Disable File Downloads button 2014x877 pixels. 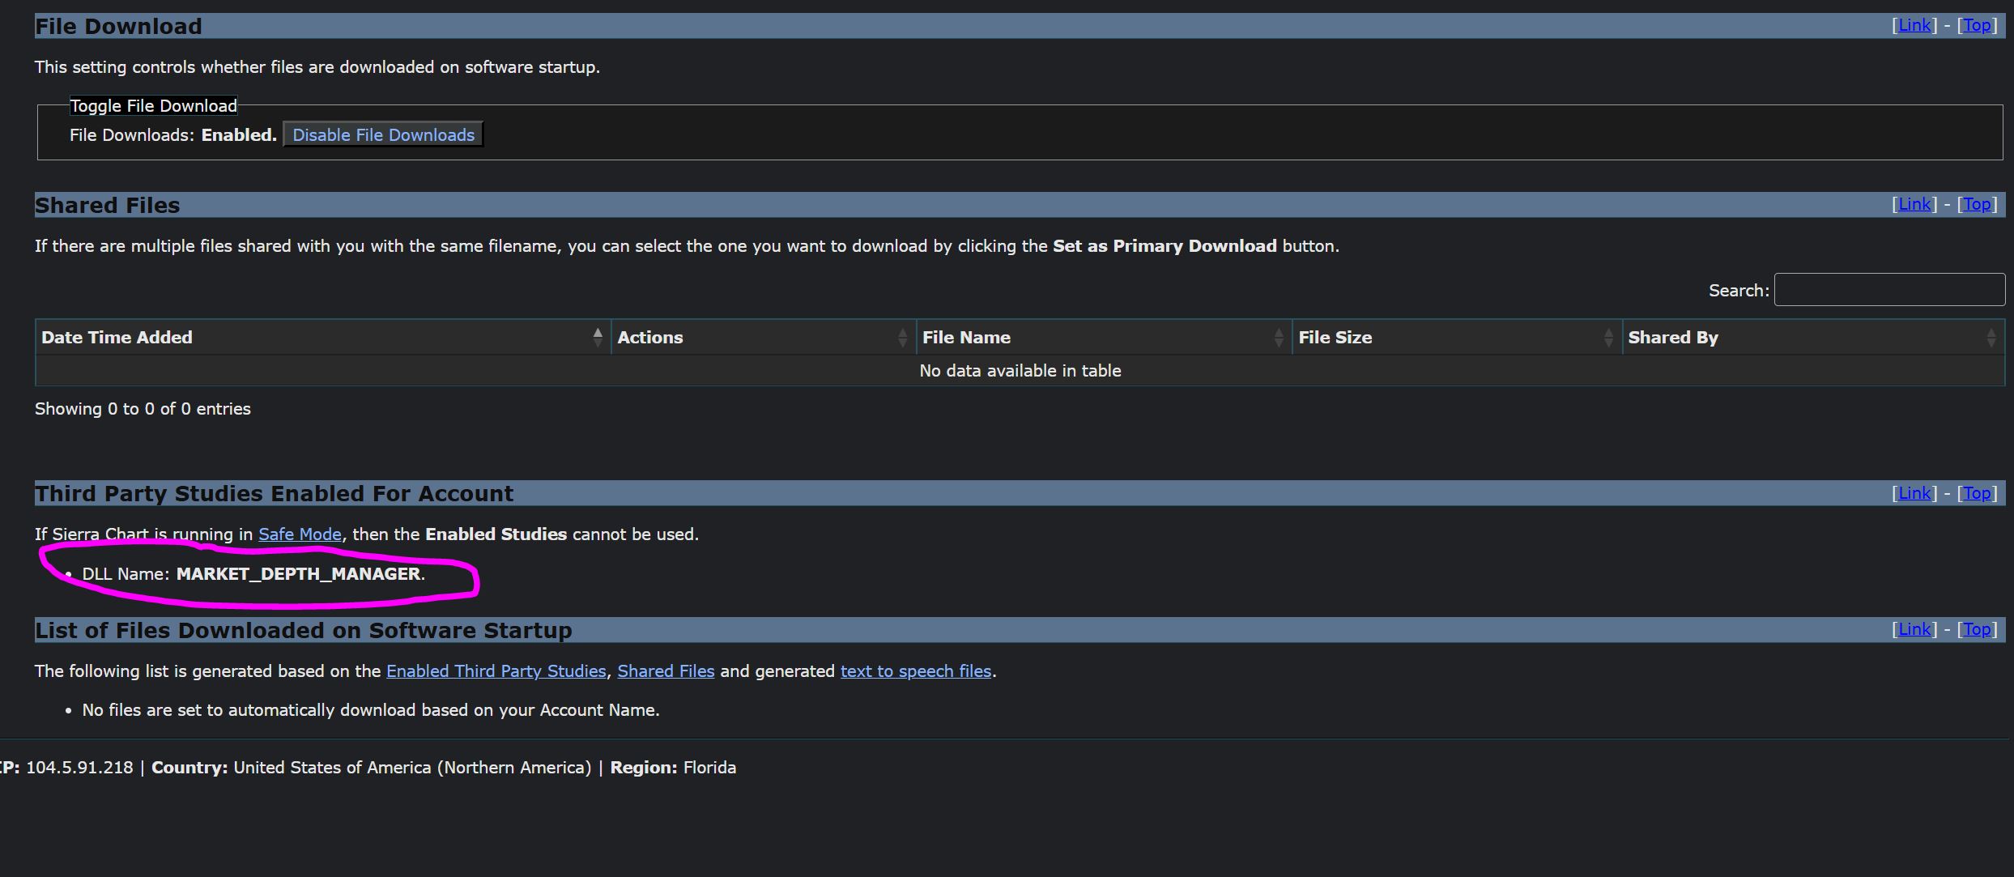(x=383, y=134)
